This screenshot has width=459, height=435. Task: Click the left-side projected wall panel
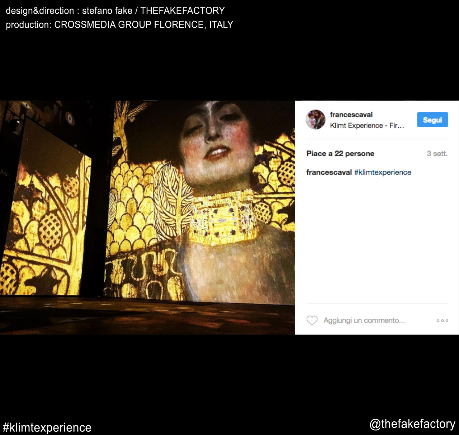[47, 215]
